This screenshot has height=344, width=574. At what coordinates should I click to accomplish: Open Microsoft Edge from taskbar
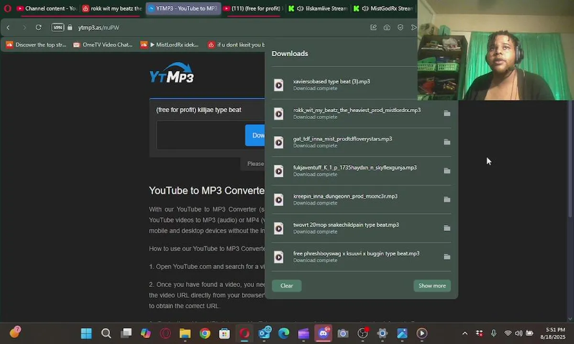284,333
